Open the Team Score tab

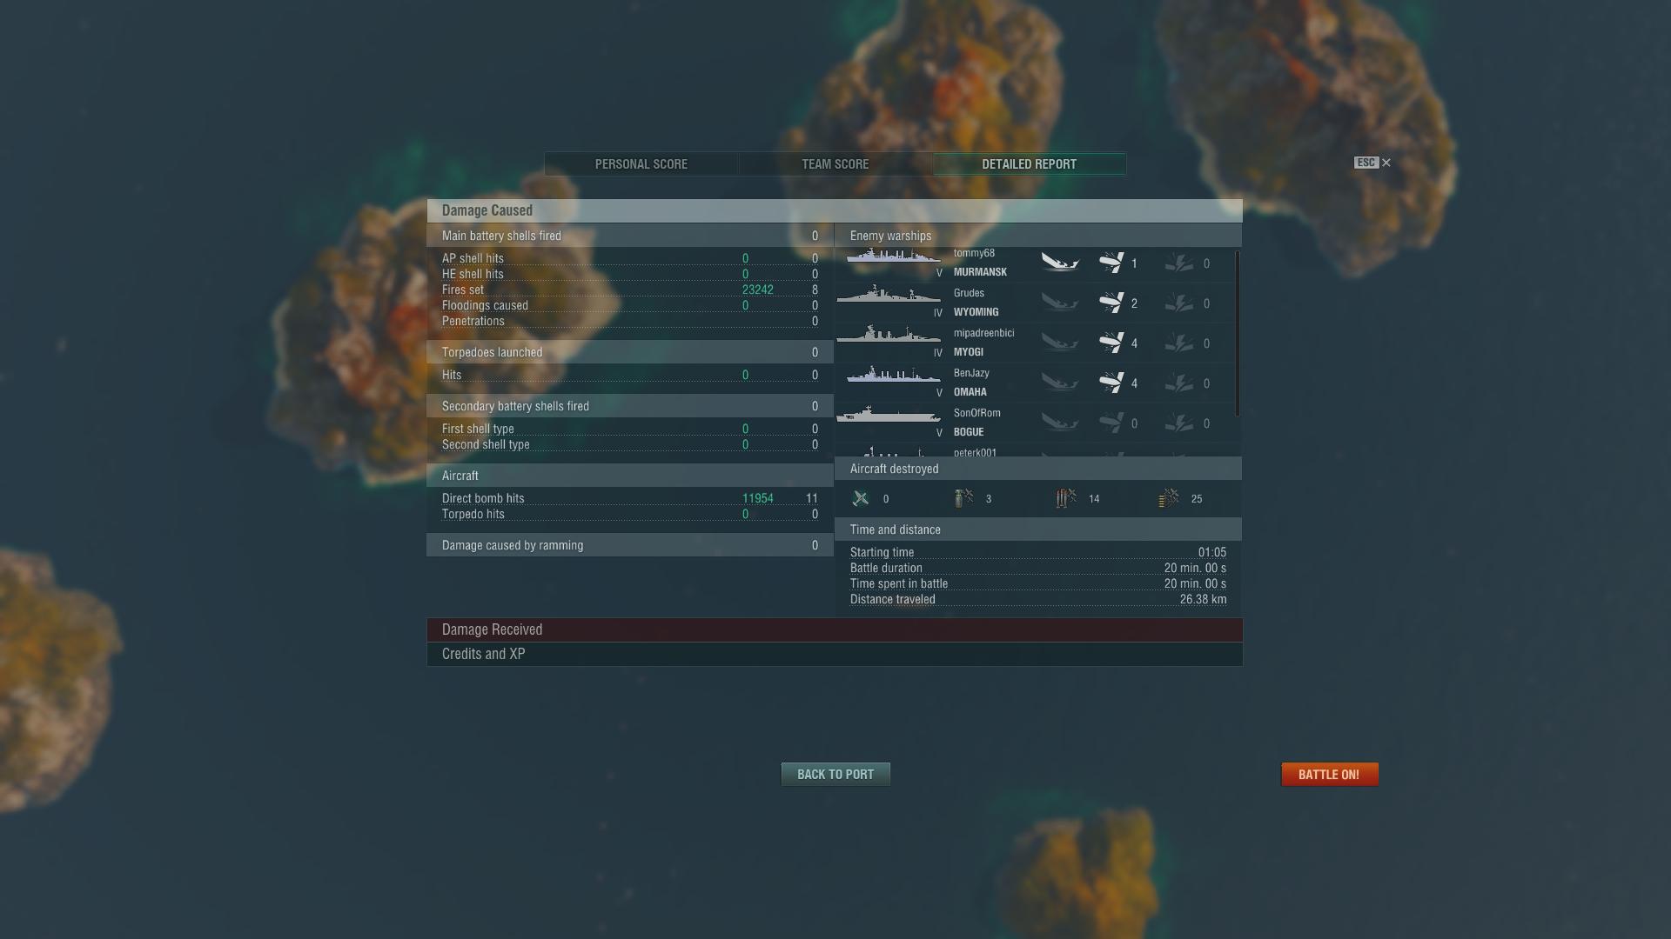click(835, 164)
